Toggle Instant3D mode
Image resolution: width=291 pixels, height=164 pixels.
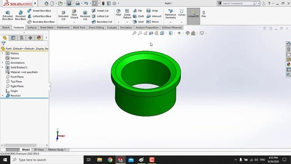click(193, 16)
